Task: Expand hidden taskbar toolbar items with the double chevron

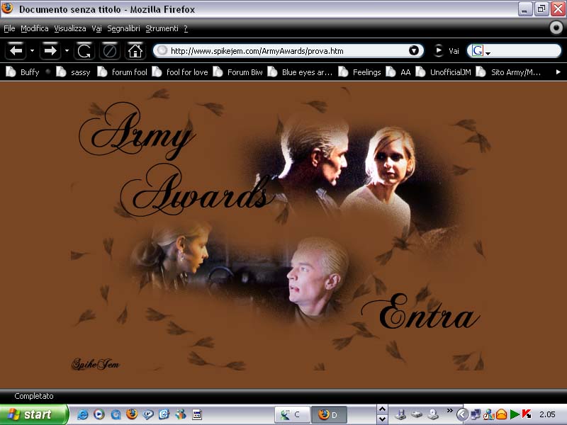Action: [x=449, y=410]
